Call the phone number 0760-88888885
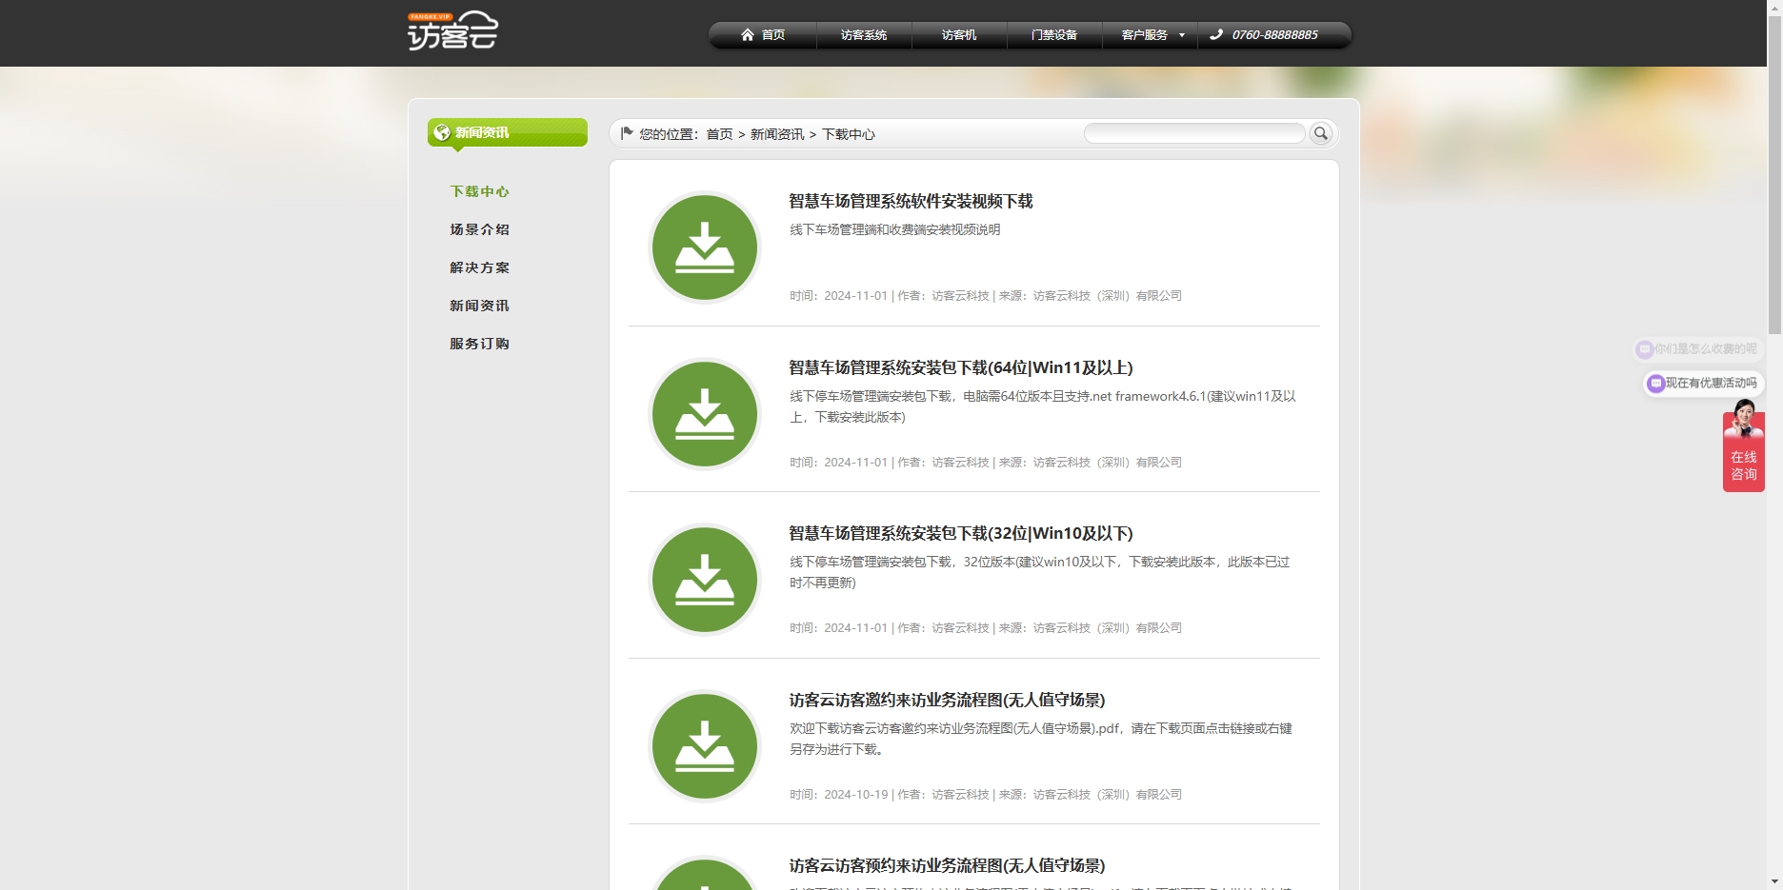1783x890 pixels. click(x=1275, y=35)
